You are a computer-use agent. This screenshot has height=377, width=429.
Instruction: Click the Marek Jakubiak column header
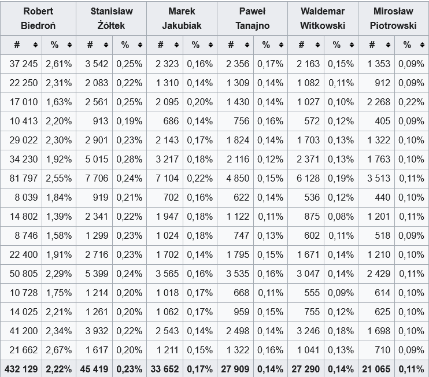click(182, 19)
